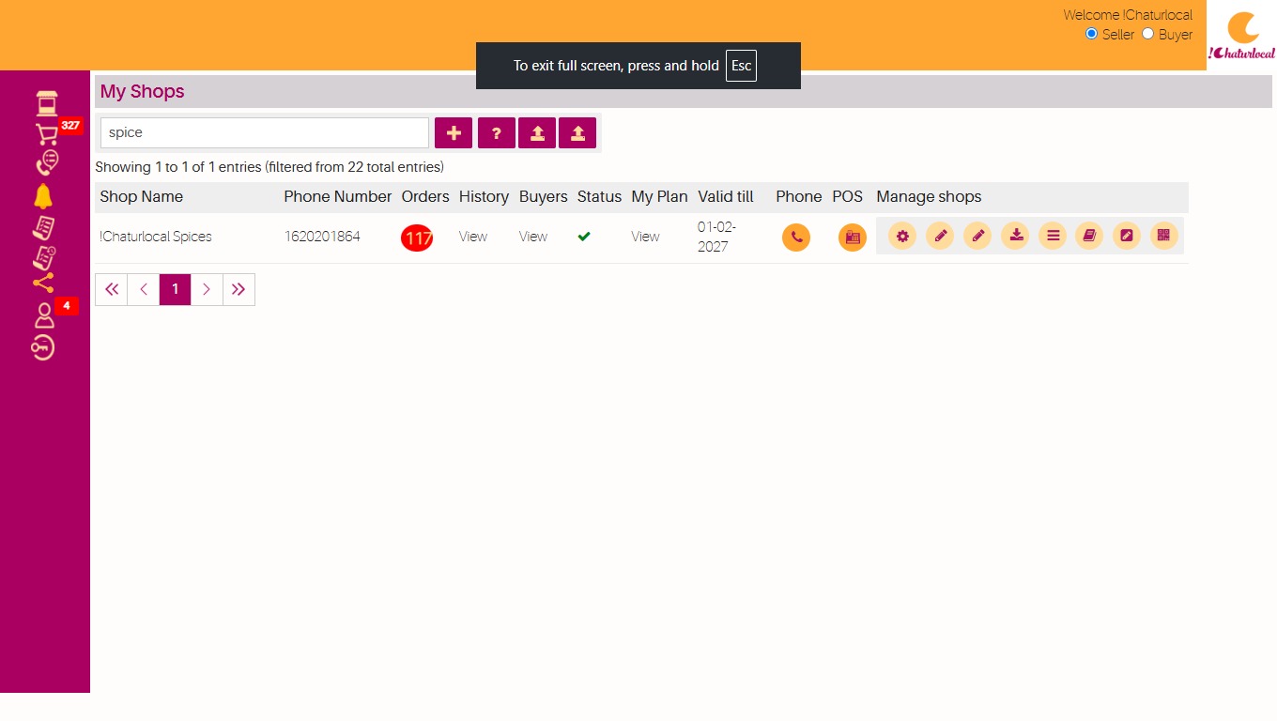1277x721 pixels.
Task: Click the !Chaturlocal Spices shop name
Action: (x=156, y=237)
